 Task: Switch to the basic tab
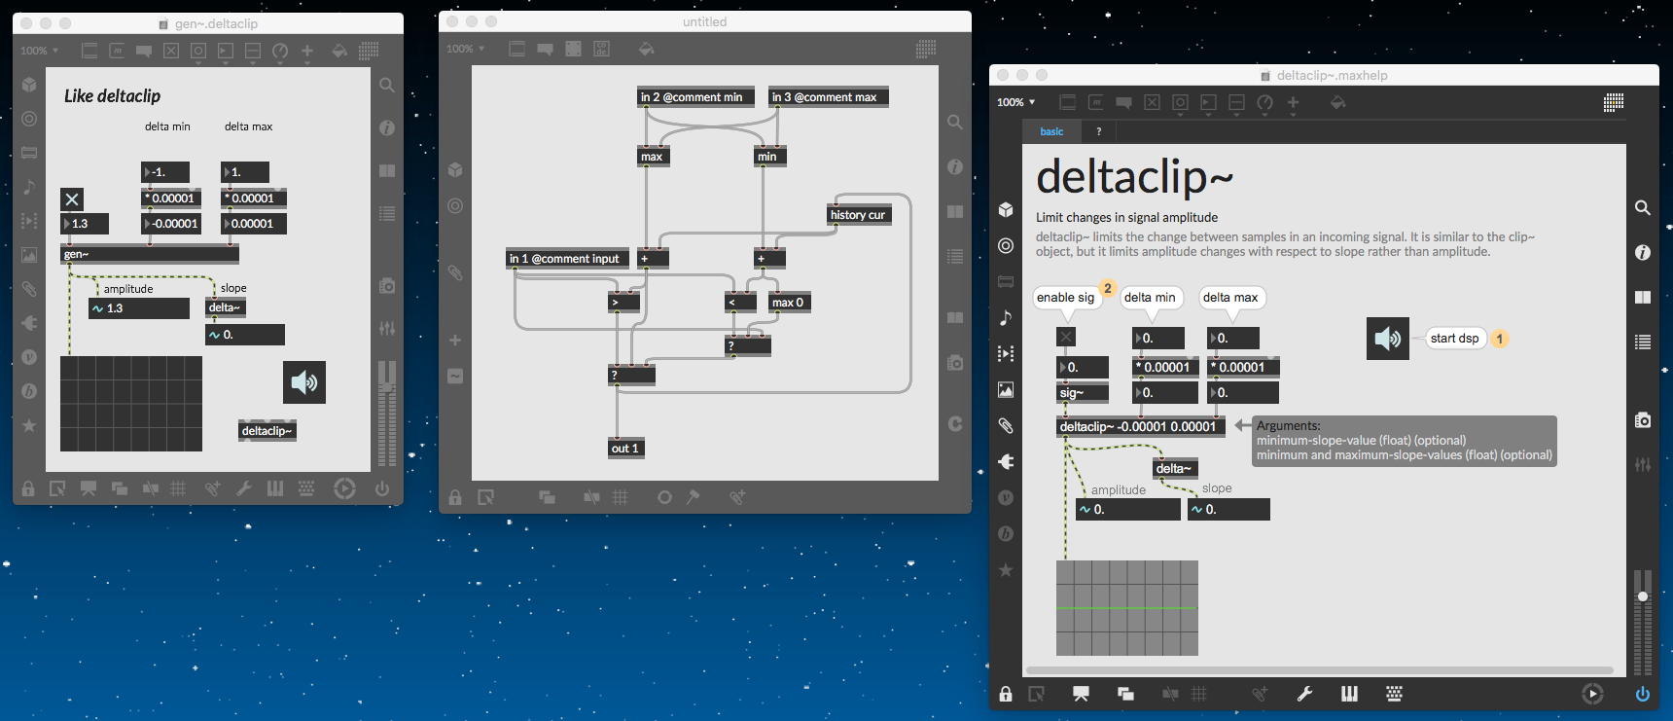[1051, 131]
